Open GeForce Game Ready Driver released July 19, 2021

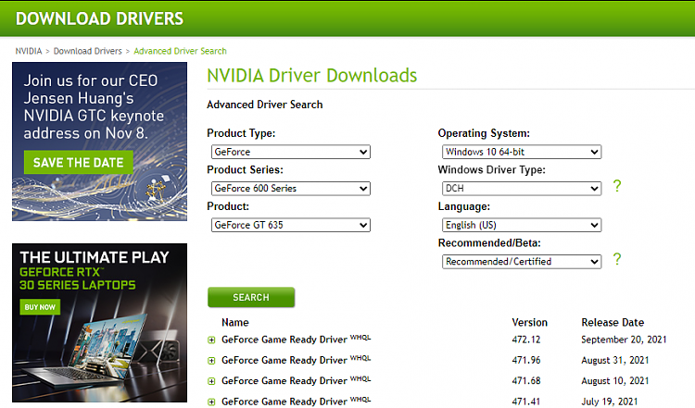click(297, 401)
